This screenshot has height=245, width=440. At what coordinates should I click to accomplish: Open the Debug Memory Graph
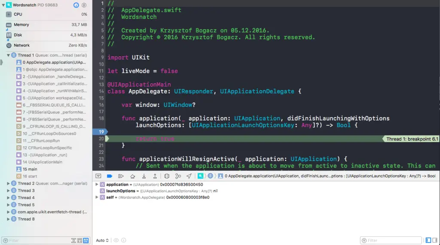point(178,176)
